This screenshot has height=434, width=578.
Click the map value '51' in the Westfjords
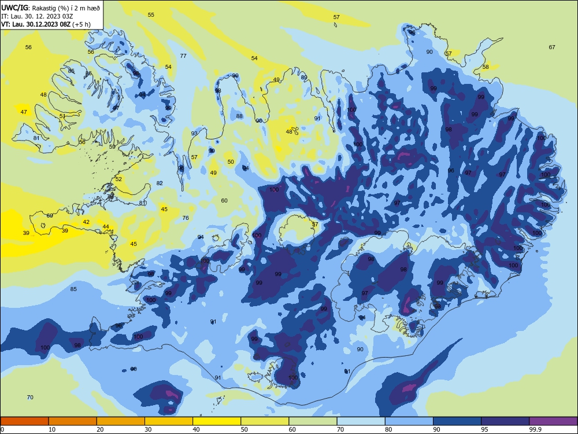pyautogui.click(x=62, y=116)
